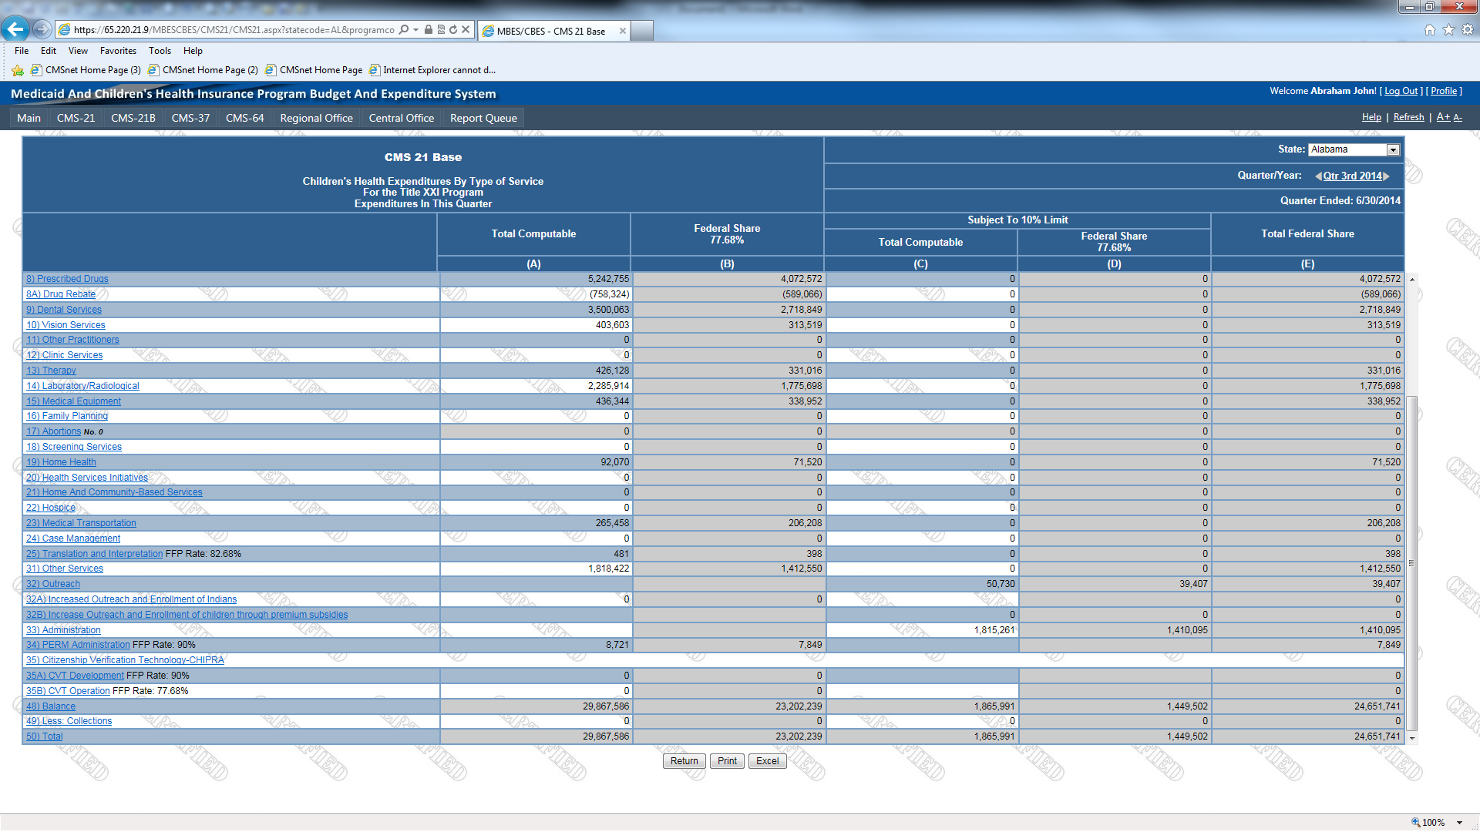This screenshot has height=832, width=1480.
Task: Open the State dropdown showing Alabama
Action: point(1393,150)
